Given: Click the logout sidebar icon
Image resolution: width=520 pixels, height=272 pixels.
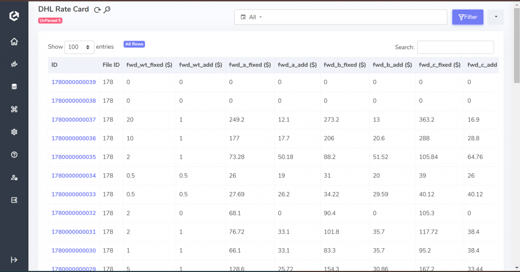Looking at the screenshot, I should click(x=14, y=200).
